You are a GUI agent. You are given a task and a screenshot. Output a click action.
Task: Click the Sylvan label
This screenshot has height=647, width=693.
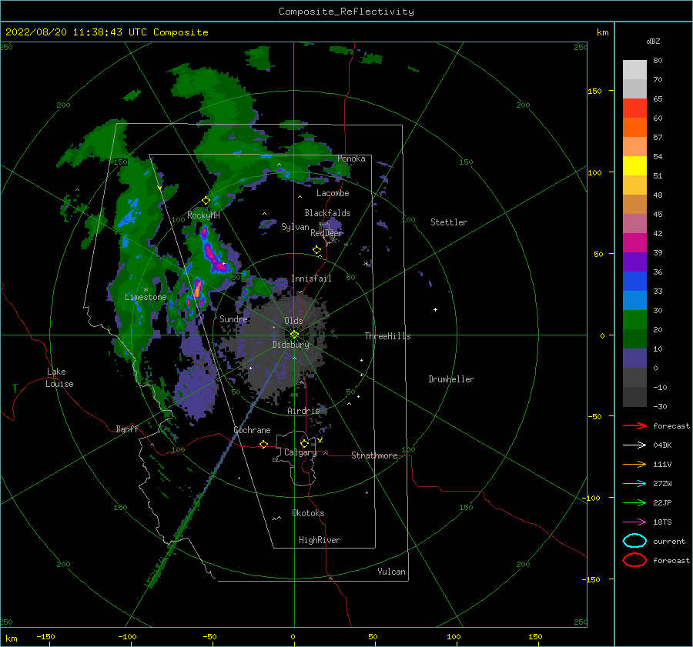tap(295, 227)
